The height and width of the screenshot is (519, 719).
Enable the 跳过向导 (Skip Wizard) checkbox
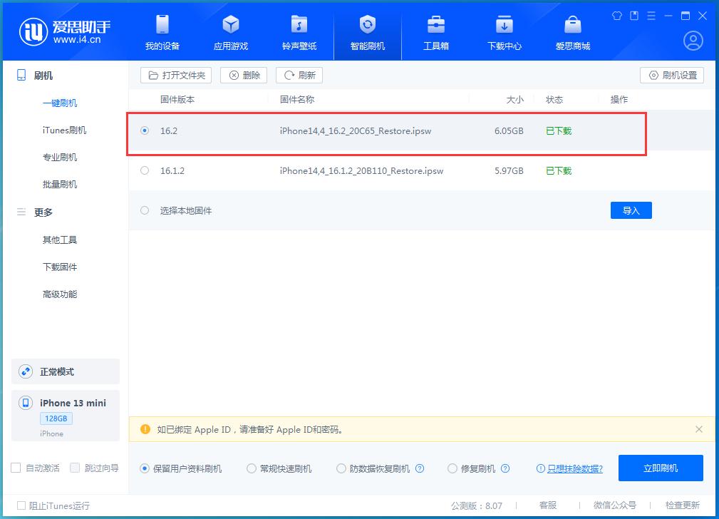click(73, 467)
